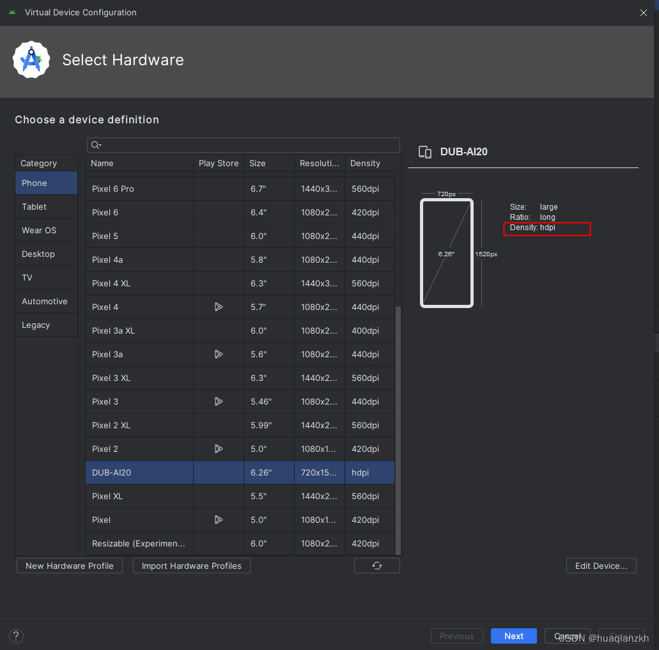659x650 pixels.
Task: Click the 720x15... resolution cell
Action: click(320, 472)
